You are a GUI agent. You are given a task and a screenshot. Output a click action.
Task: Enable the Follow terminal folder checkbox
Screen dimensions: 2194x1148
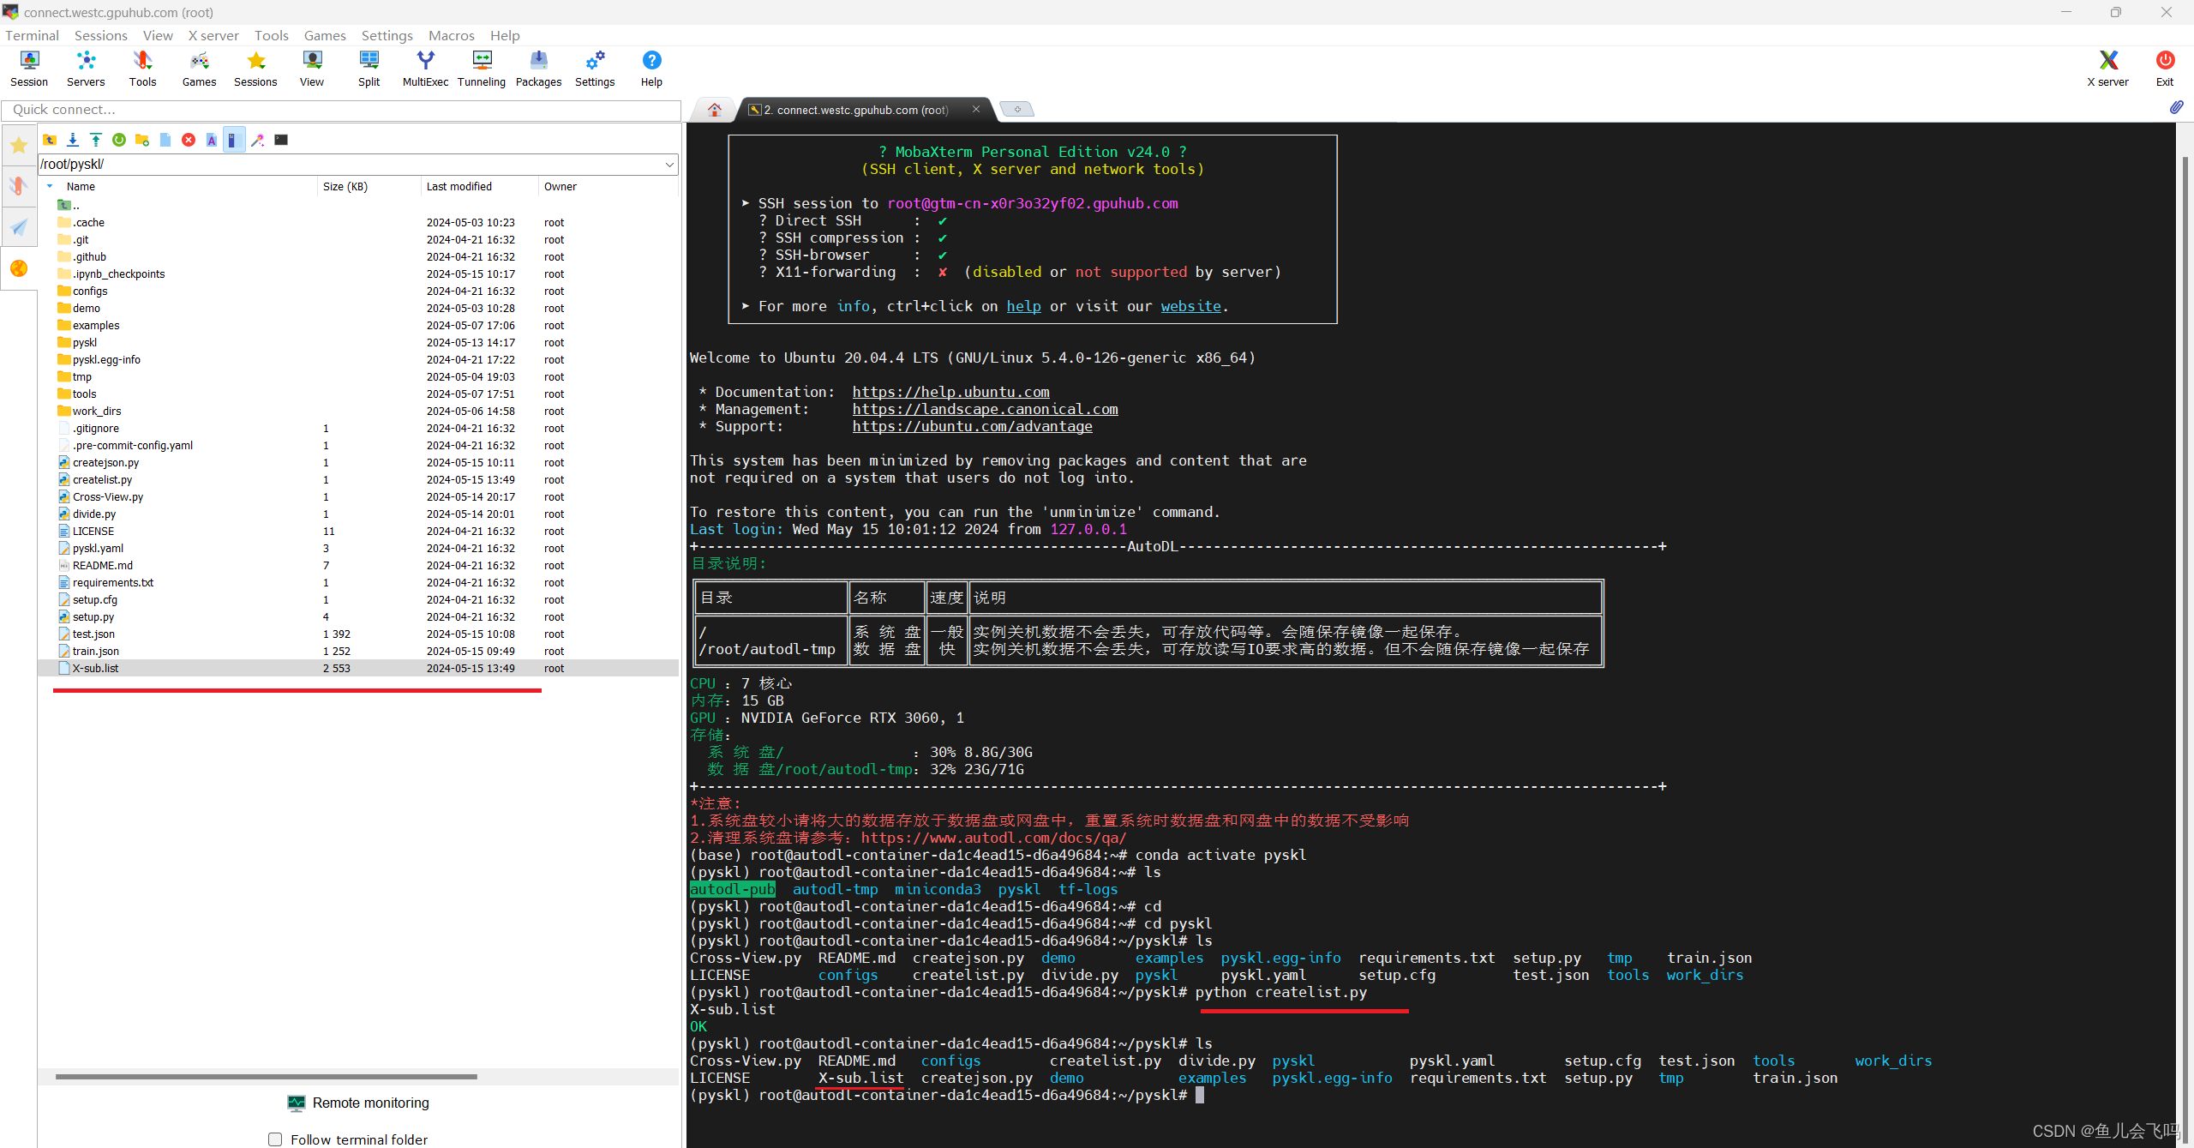(275, 1139)
